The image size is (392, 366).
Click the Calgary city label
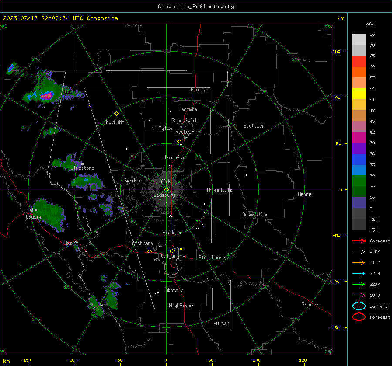[x=170, y=256]
